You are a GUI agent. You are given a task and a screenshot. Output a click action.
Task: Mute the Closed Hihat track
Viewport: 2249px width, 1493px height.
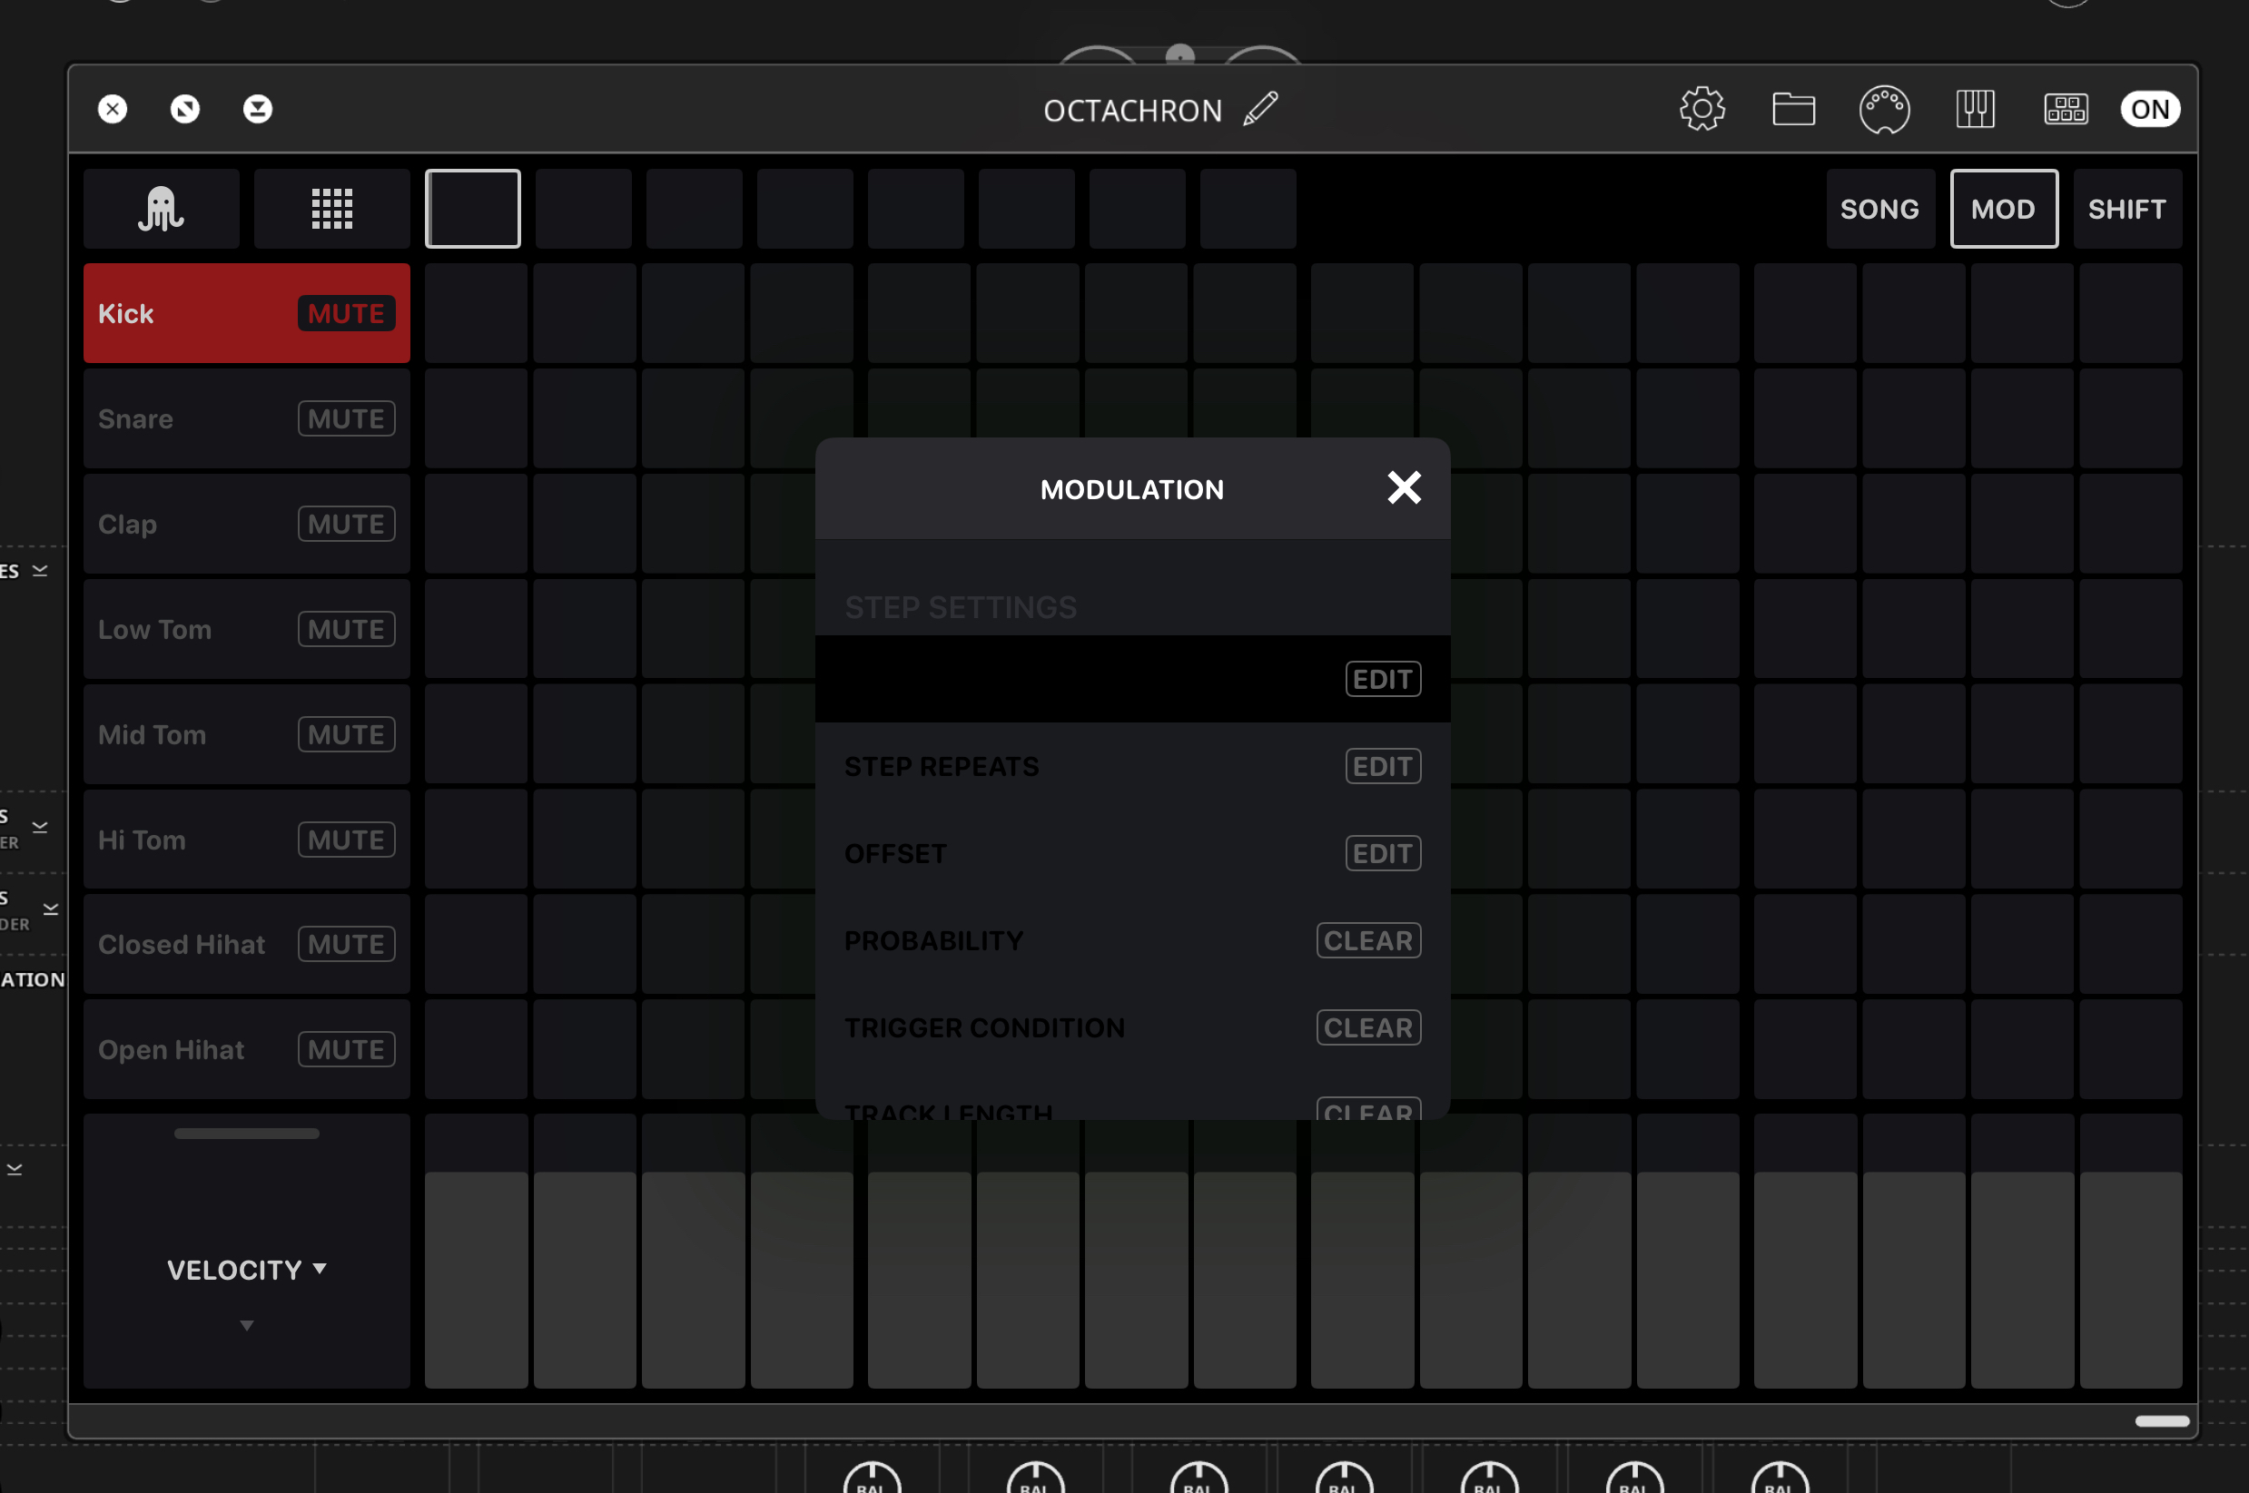pos(346,945)
